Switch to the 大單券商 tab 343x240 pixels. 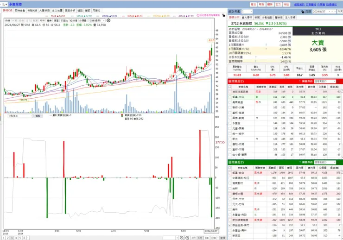coord(44,11)
